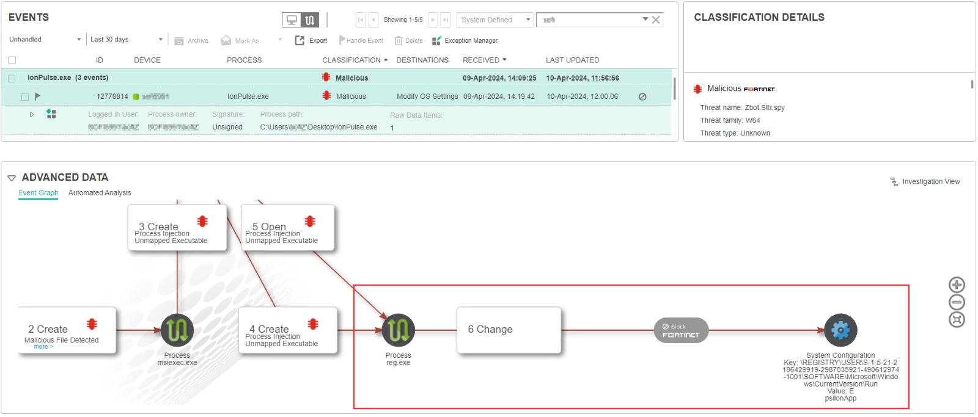Open the System Defined filter dropdown
Viewport: 978px width, 417px height.
(x=495, y=20)
